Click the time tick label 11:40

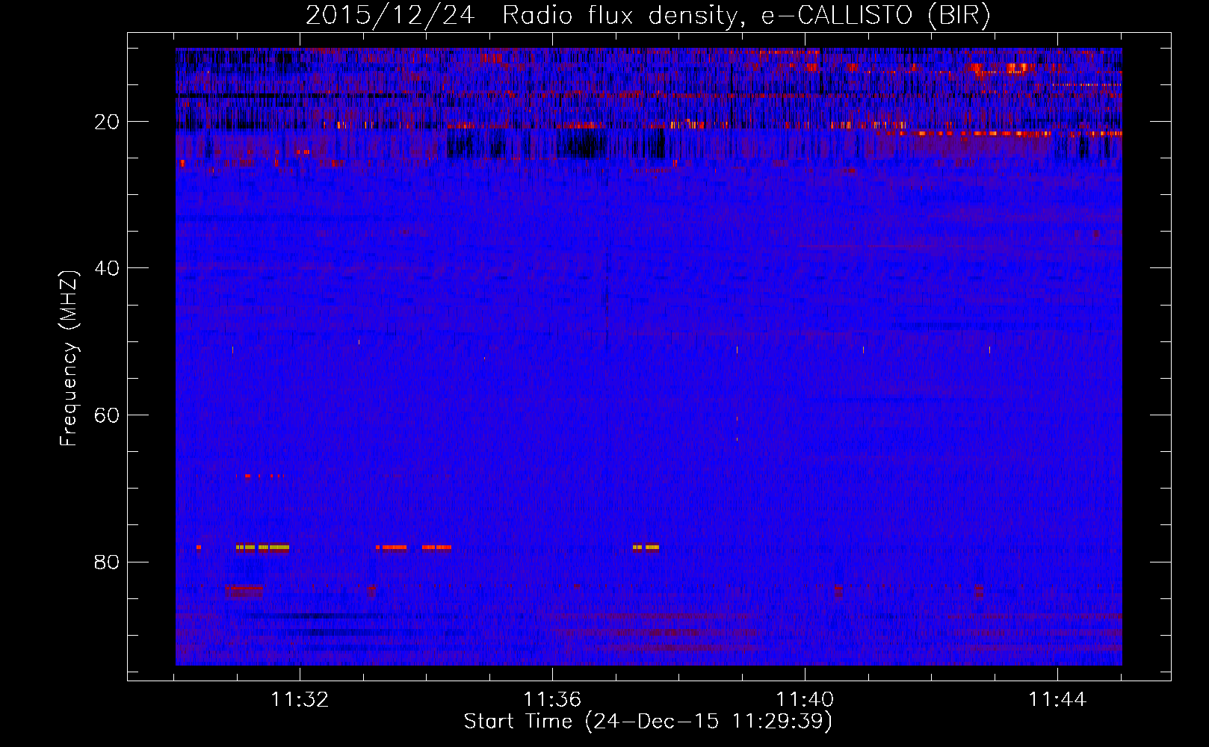point(805,700)
